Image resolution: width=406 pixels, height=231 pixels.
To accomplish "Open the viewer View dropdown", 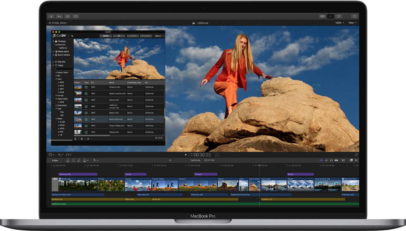I will [x=352, y=23].
